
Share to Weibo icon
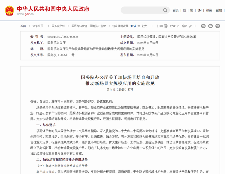tap(203, 26)
